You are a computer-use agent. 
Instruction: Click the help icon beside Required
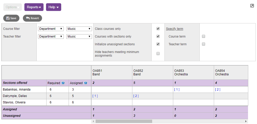63,83
